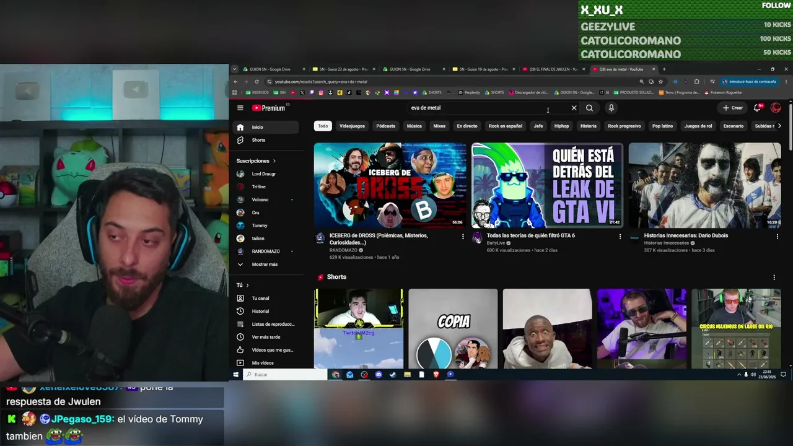Open Historial in the sidebar
This screenshot has width=793, height=446.
pos(265,311)
